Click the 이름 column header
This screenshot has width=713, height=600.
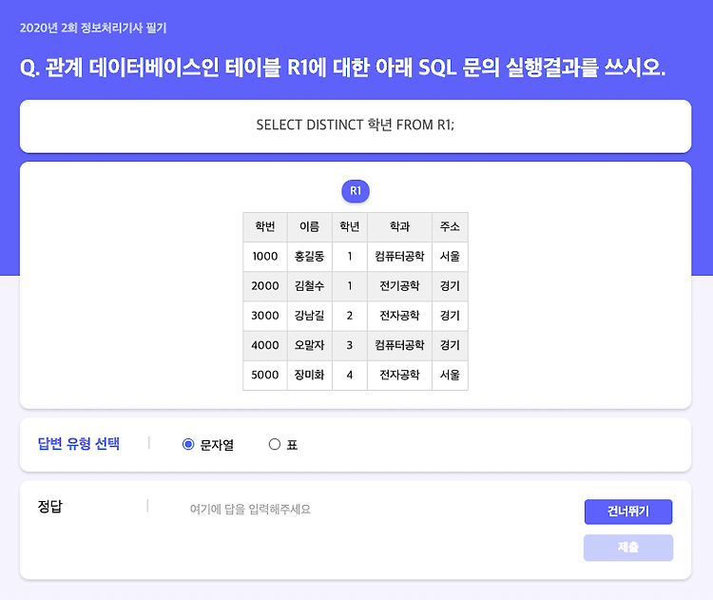[x=310, y=226]
